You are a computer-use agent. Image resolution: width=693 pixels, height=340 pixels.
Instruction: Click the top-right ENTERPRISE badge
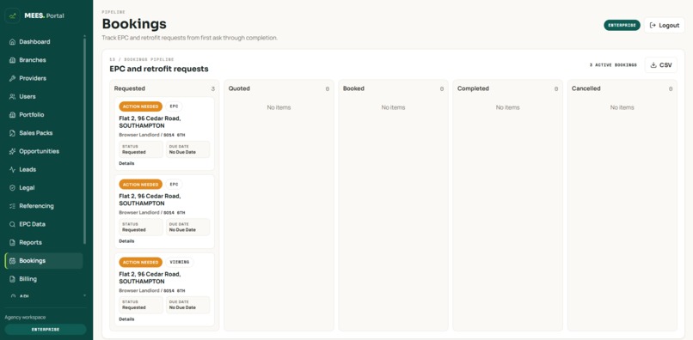(x=622, y=26)
